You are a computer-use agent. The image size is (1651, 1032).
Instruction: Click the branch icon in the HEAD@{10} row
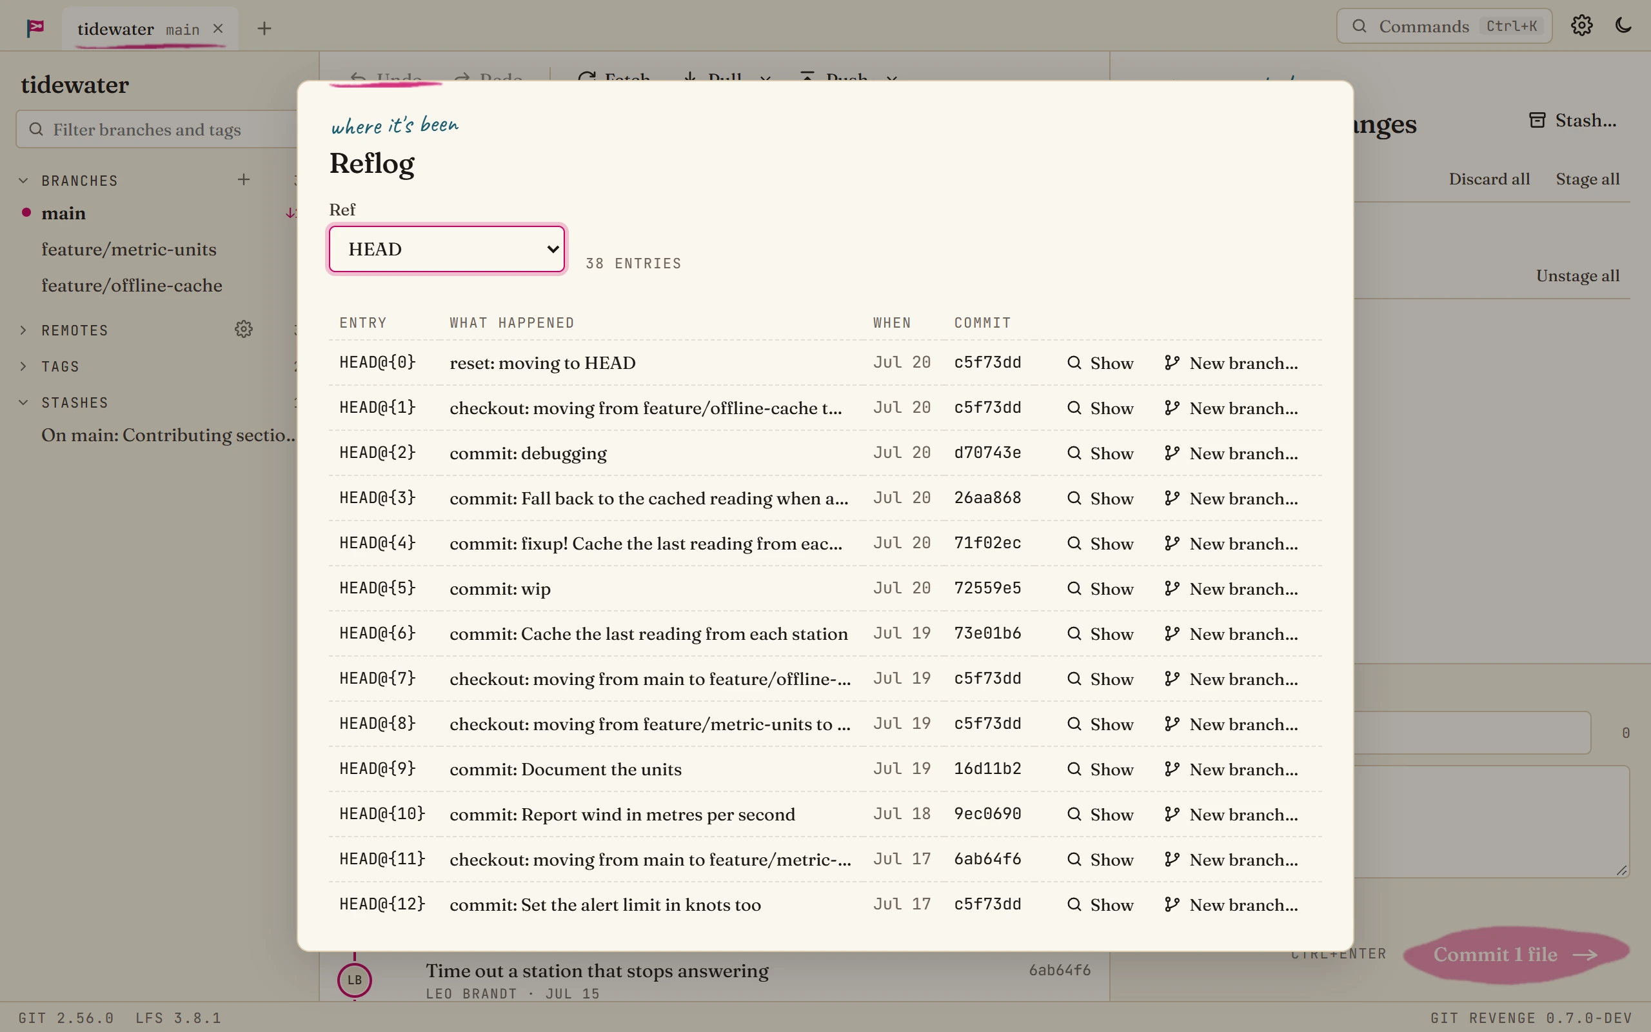pyautogui.click(x=1172, y=813)
